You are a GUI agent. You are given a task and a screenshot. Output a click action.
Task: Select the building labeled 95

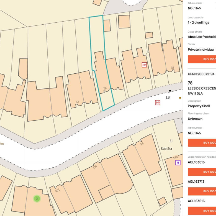[142, 151]
